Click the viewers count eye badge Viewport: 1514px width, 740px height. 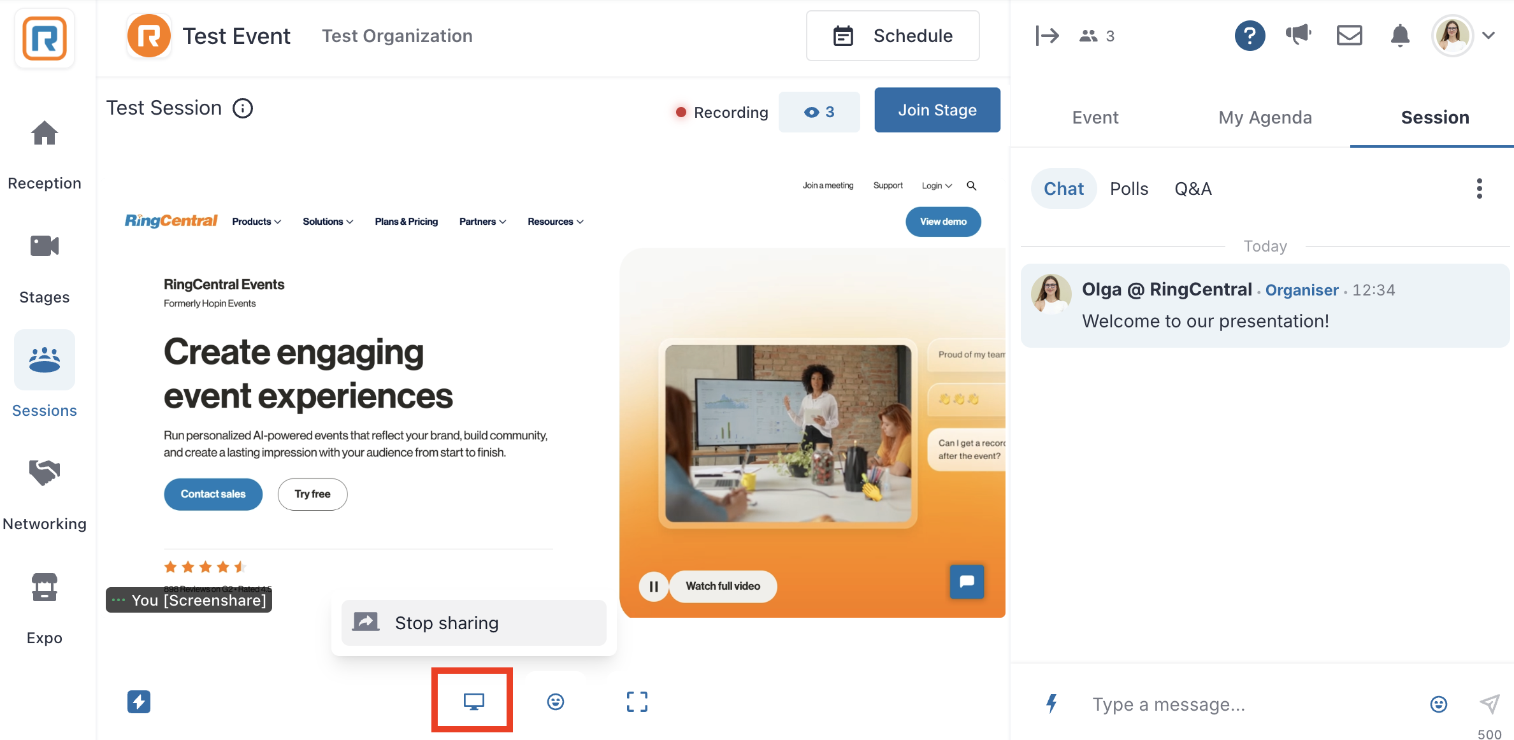pyautogui.click(x=819, y=112)
